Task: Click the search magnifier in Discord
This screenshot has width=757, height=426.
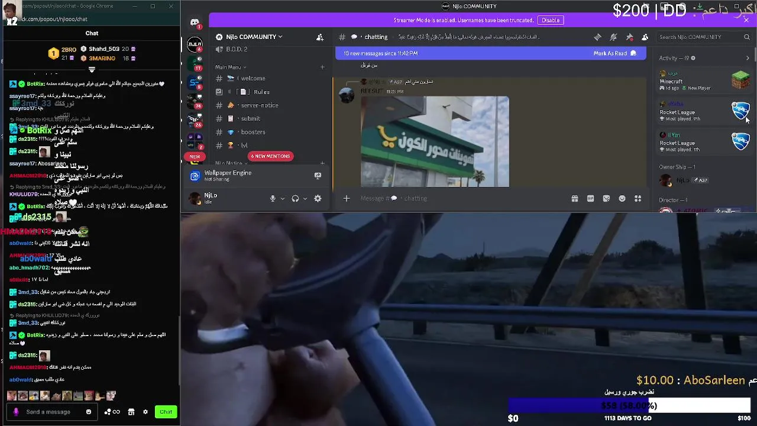Action: (747, 37)
